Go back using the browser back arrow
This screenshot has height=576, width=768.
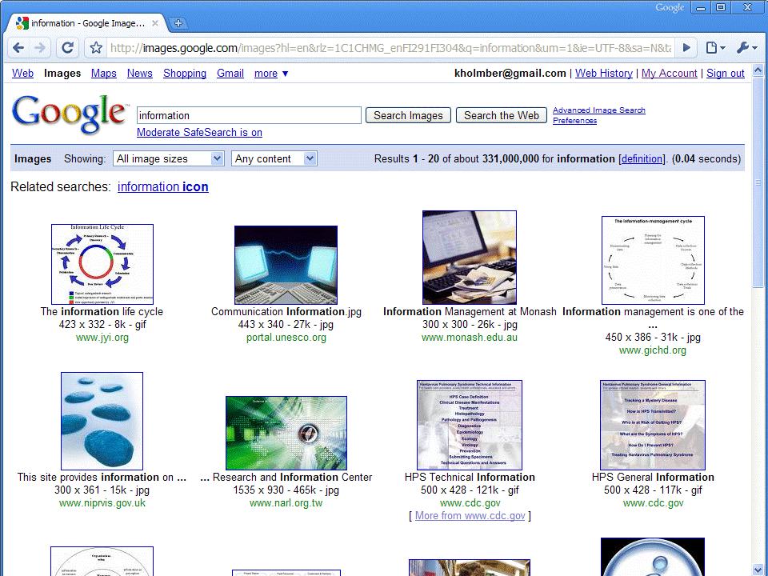18,47
